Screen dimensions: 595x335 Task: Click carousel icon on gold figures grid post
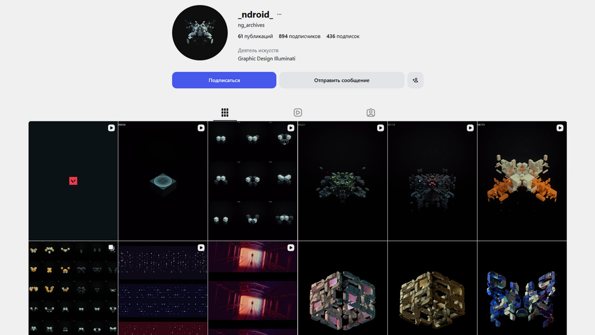coord(111,248)
